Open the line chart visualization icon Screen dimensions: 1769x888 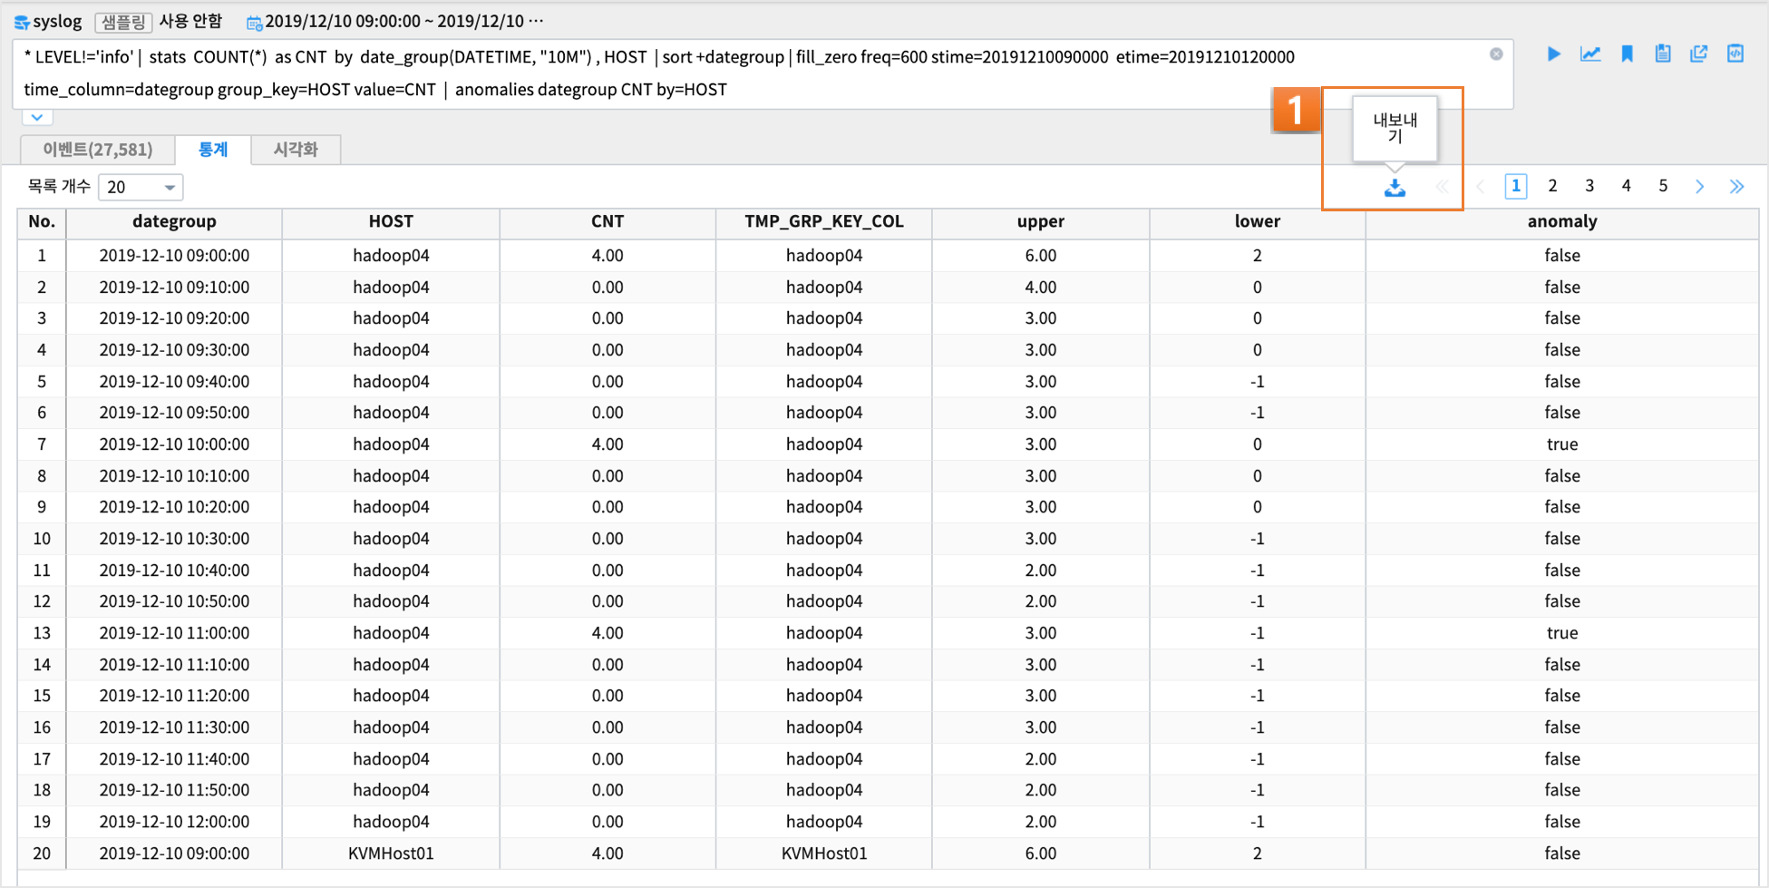[1590, 54]
